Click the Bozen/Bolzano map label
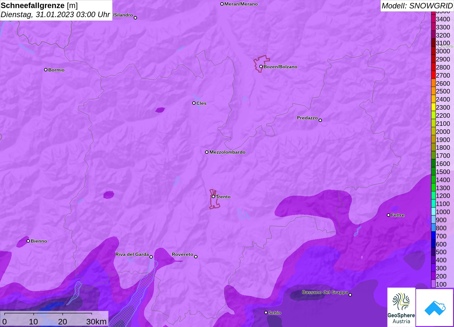 pos(281,67)
